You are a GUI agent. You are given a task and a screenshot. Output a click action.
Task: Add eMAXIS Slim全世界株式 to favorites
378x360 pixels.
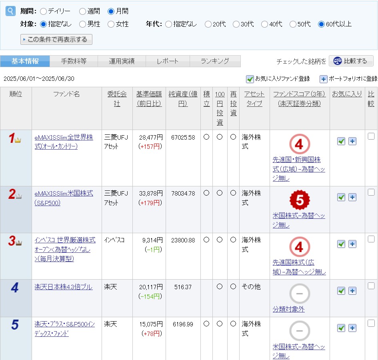(x=341, y=141)
